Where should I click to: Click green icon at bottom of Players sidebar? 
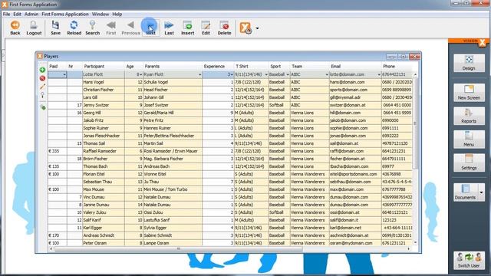[43, 107]
